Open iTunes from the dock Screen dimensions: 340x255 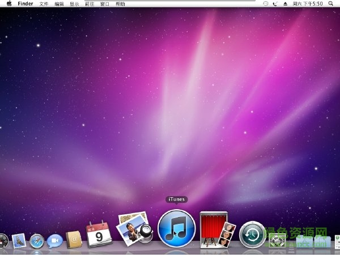tap(176, 229)
